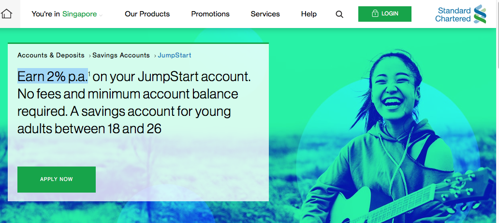
Task: Open the Our Products menu
Action: click(x=147, y=14)
